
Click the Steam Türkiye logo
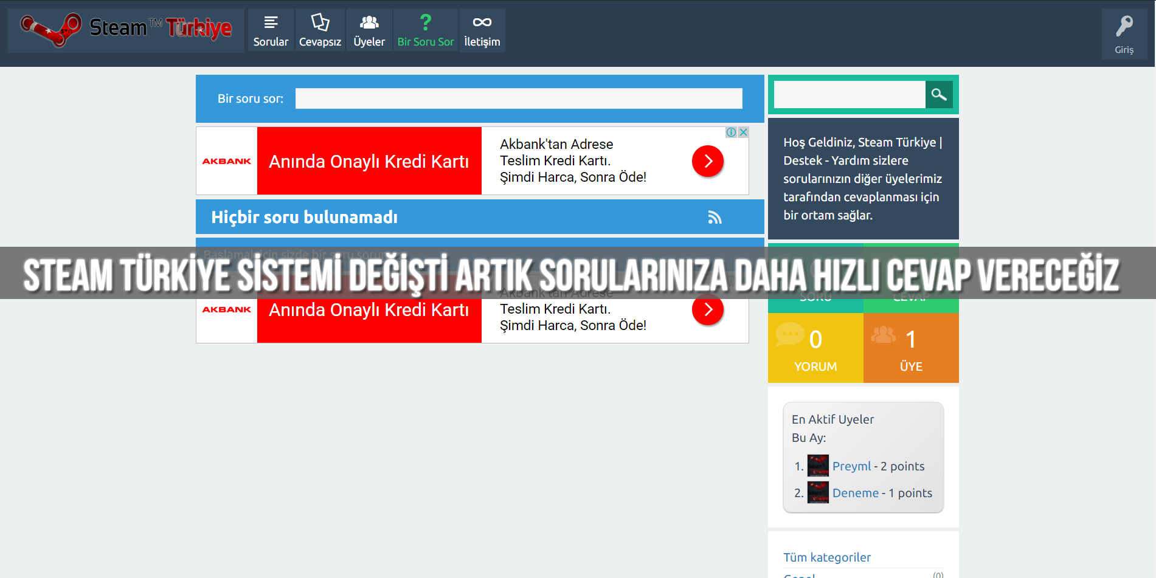[126, 30]
